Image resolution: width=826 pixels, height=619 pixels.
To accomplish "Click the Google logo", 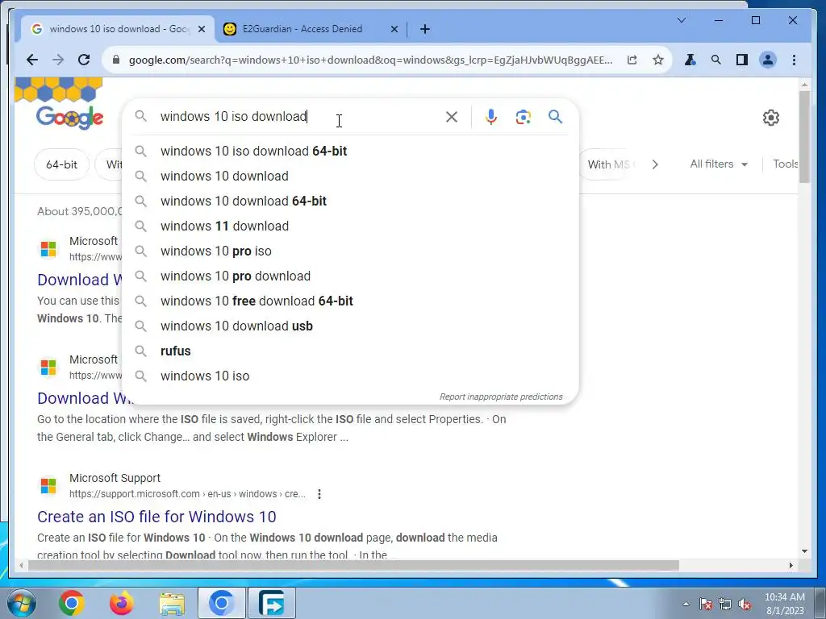I will [x=69, y=118].
